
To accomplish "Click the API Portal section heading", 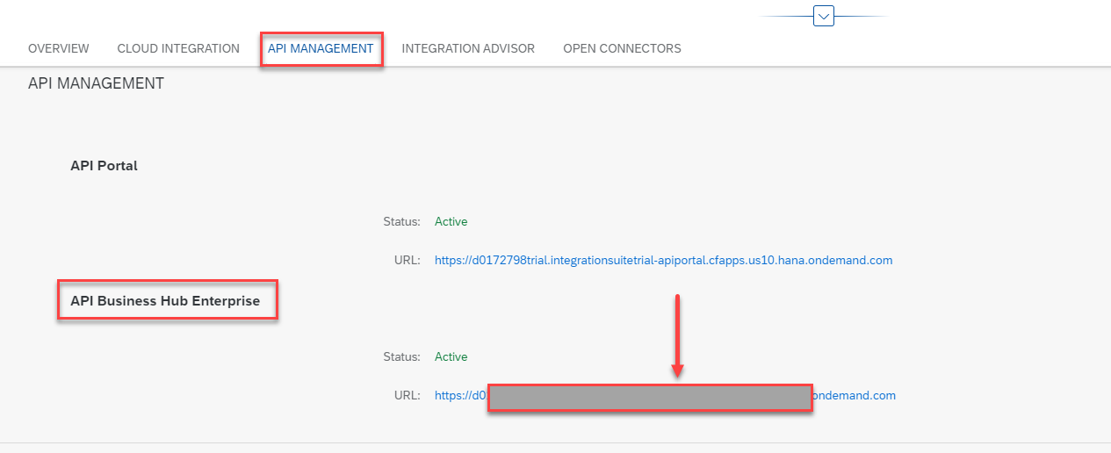I will (104, 166).
